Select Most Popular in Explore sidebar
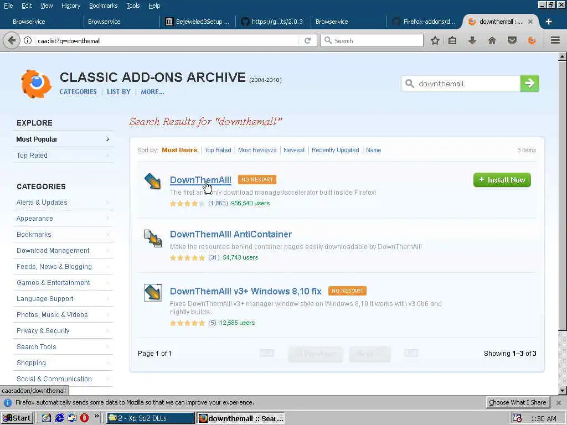 [63, 139]
